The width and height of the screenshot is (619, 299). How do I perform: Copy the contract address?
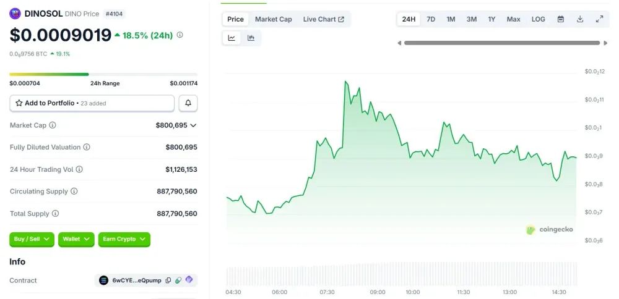pyautogui.click(x=168, y=280)
